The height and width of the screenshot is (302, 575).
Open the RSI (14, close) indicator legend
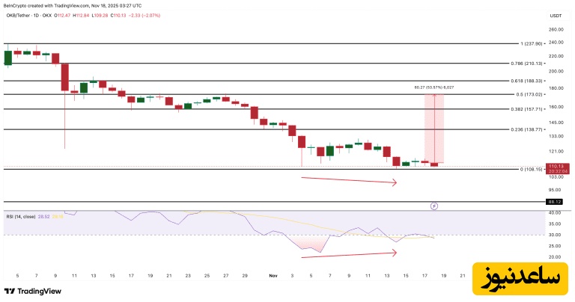(21, 216)
